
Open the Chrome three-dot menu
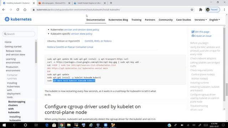(x=224, y=10)
